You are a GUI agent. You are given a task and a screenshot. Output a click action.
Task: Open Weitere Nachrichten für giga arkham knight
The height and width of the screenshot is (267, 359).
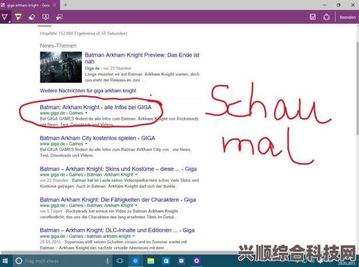pyautogui.click(x=88, y=91)
